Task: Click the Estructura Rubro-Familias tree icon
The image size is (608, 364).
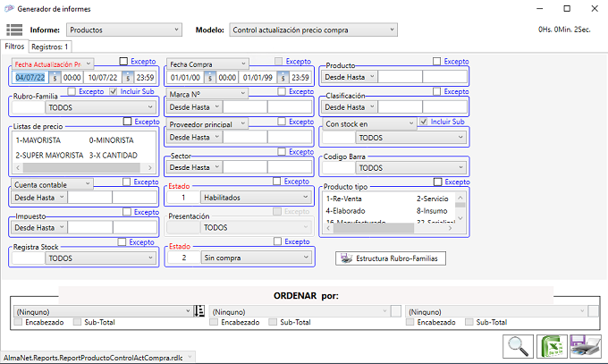Action: (345, 258)
